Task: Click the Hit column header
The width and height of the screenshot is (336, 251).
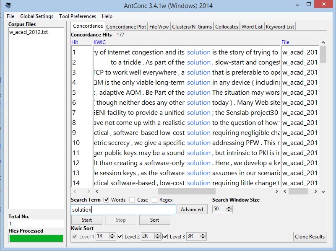Action: 75,42
